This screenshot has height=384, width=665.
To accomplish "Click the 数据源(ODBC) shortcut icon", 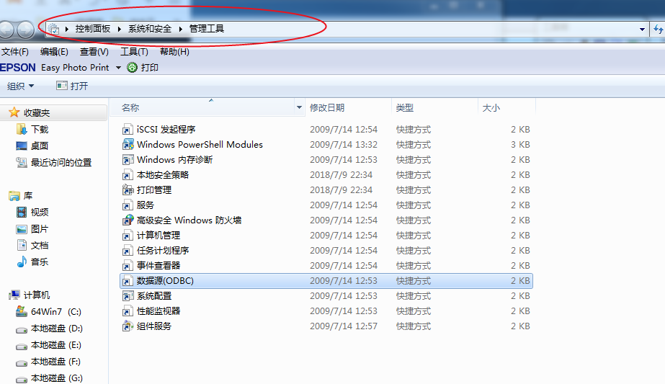I will [x=128, y=281].
